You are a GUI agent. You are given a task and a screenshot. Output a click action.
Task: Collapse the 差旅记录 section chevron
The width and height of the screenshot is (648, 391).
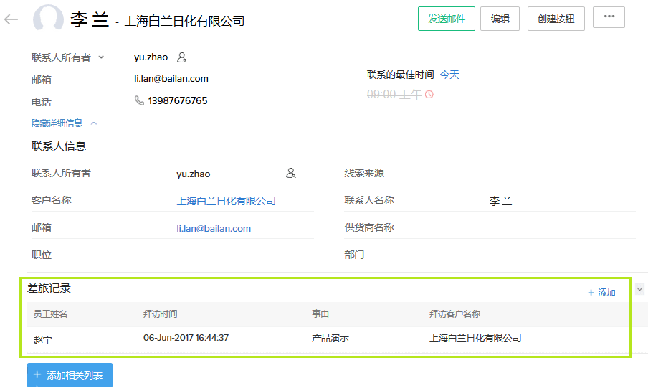pos(639,288)
